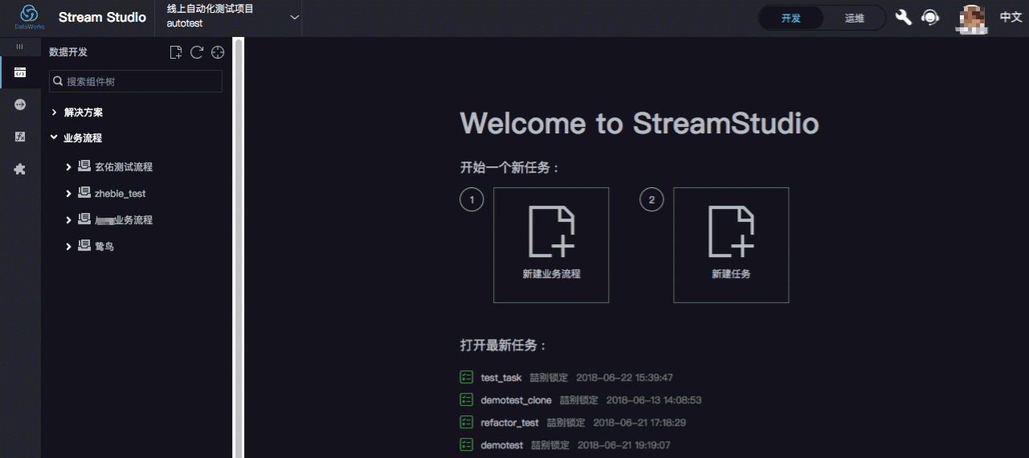1029x458 pixels.
Task: Expand the blurred-name 业务流程 node
Action: click(x=69, y=220)
